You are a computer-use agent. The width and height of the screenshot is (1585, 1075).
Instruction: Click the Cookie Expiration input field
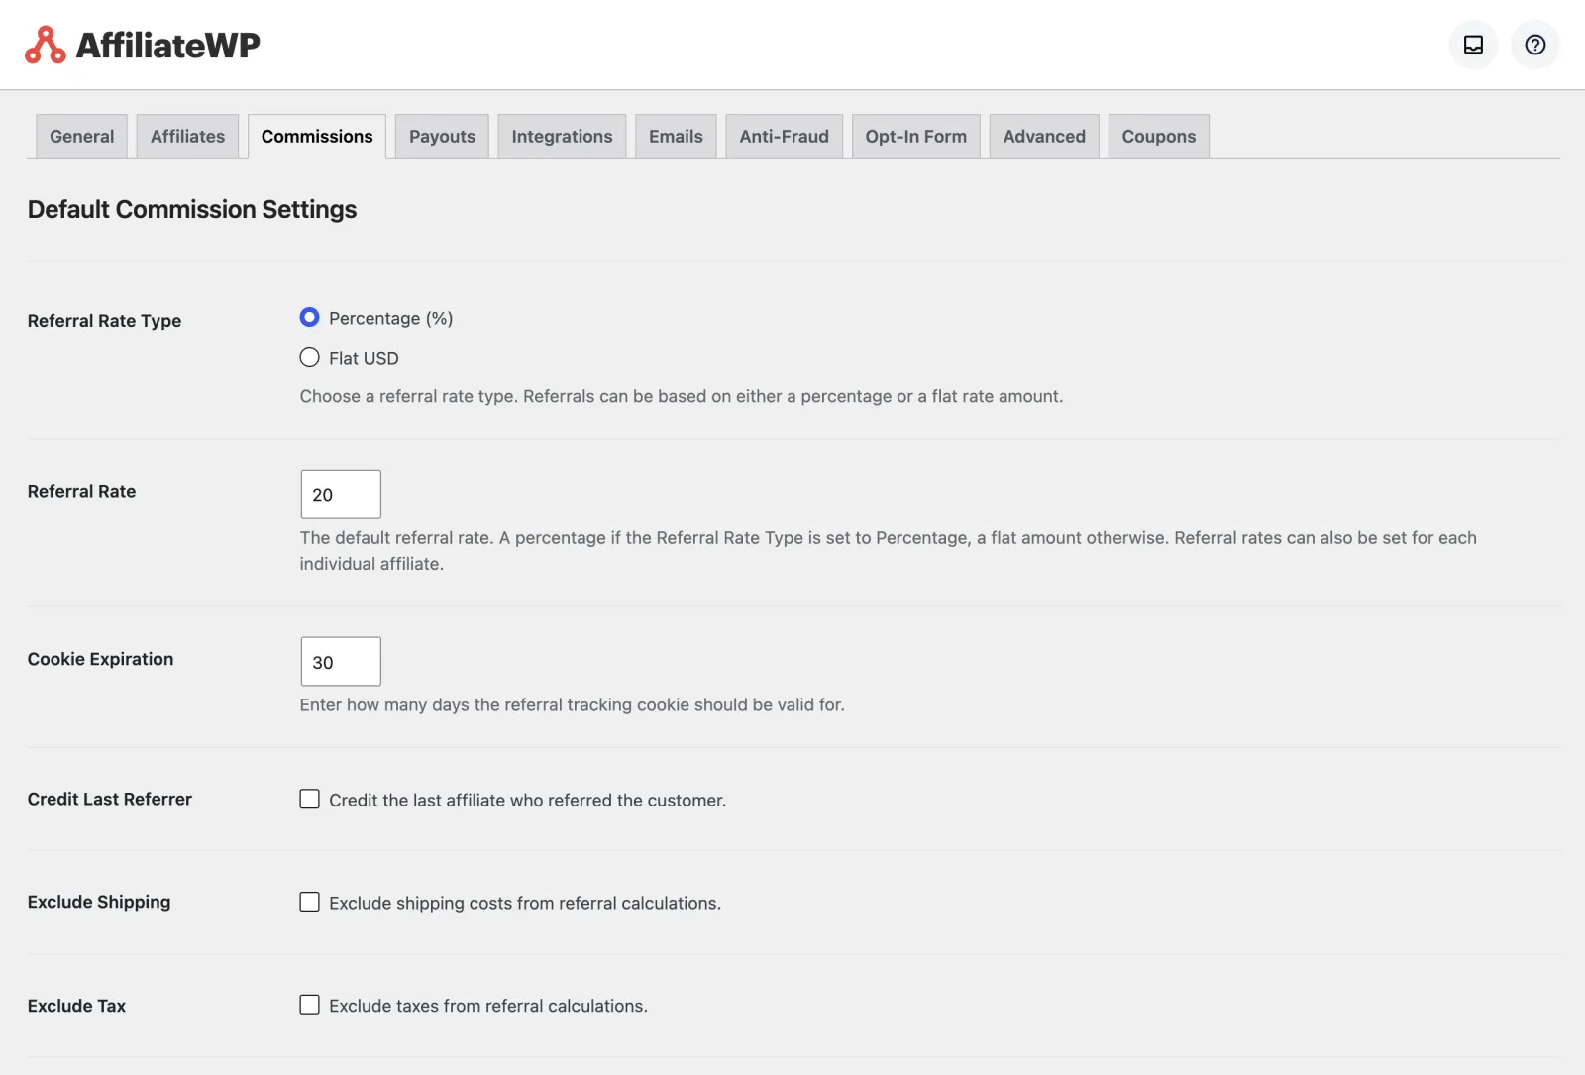[341, 661]
